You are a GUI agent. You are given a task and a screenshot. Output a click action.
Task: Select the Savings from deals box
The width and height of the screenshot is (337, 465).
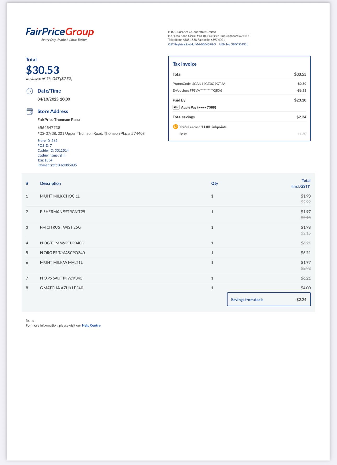coord(269,300)
